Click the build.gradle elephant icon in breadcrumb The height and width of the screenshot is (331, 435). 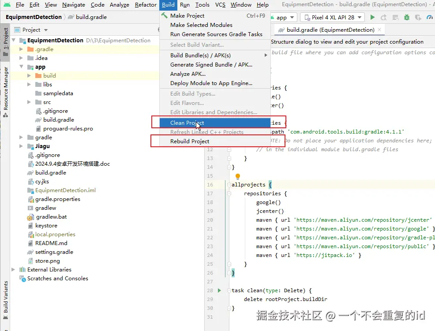coord(71,17)
